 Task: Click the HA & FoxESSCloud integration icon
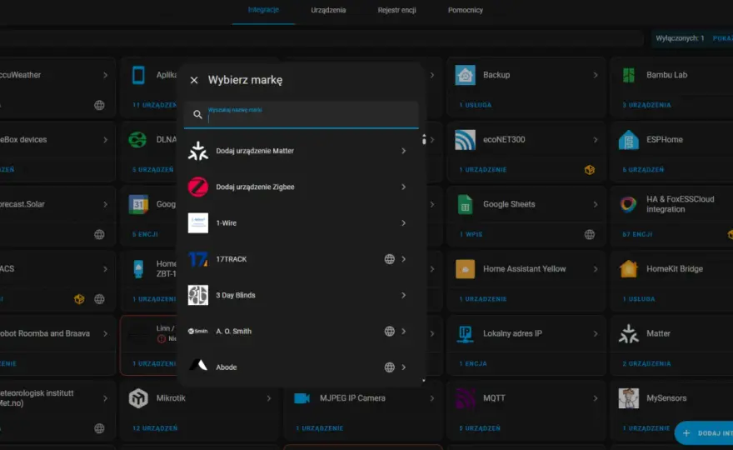tap(629, 204)
